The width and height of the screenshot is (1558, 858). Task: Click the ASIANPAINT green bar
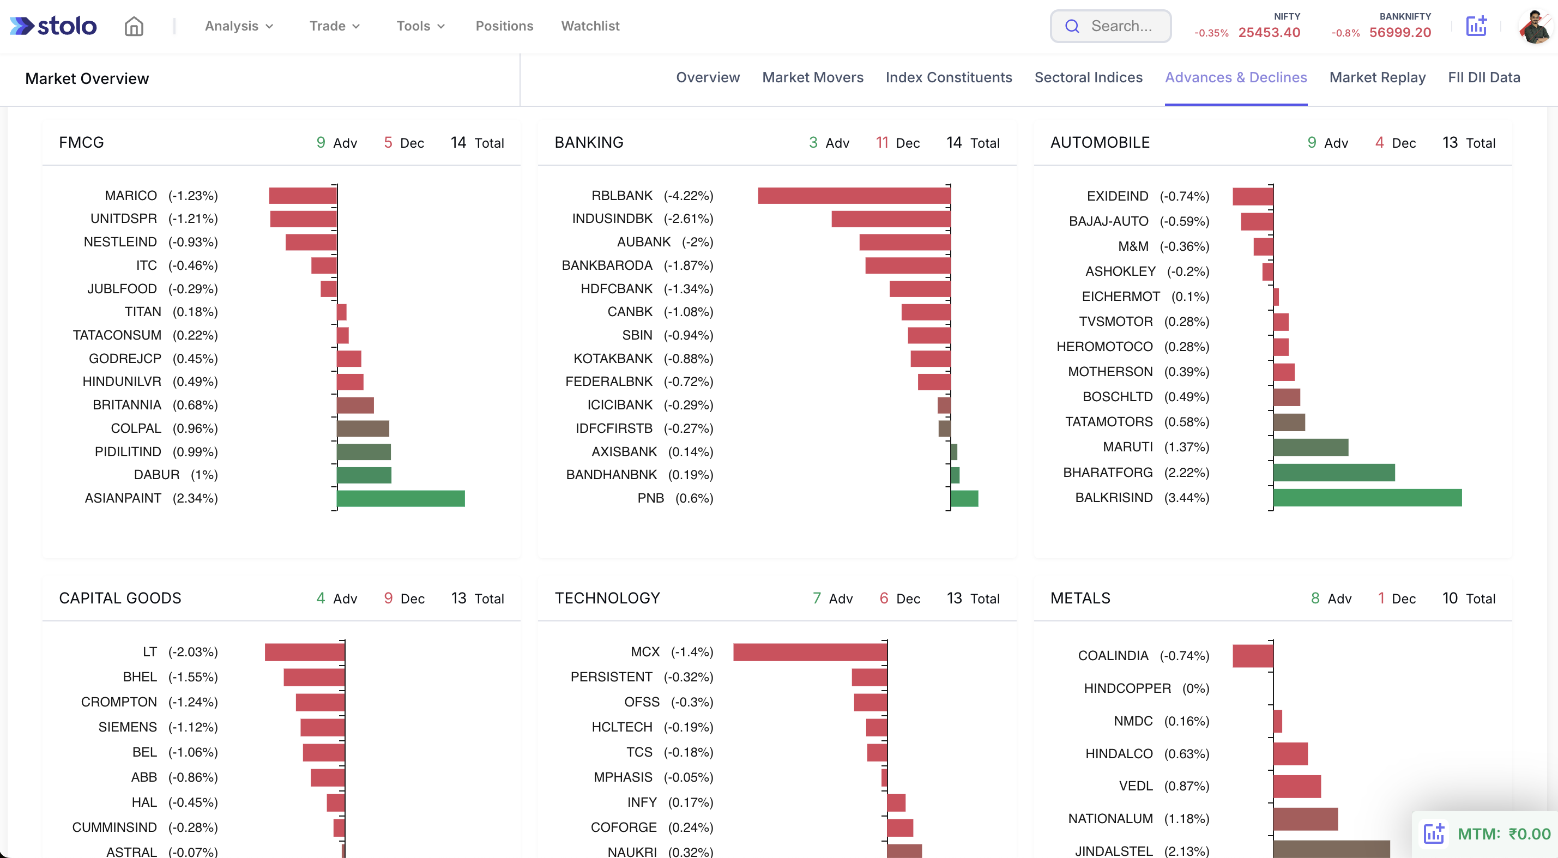(x=401, y=498)
